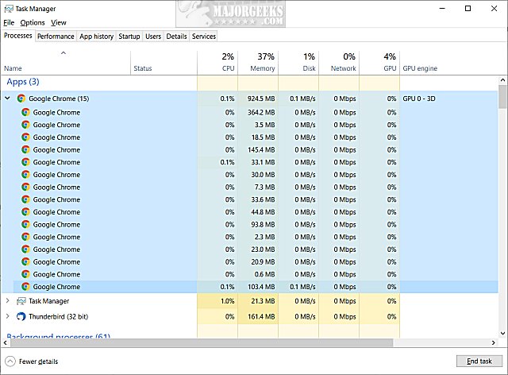Click the 924.5 MB memory value
The width and height of the screenshot is (508, 375).
[261, 99]
